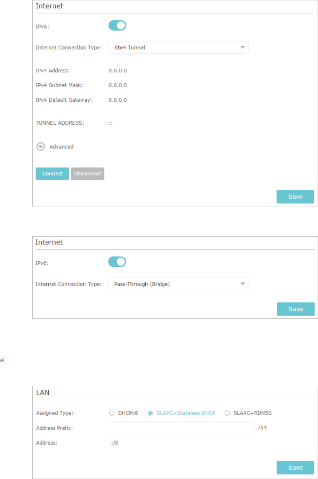The image size is (318, 479).
Task: Select the SLAAC+RDNSS radio button
Action: 227,413
